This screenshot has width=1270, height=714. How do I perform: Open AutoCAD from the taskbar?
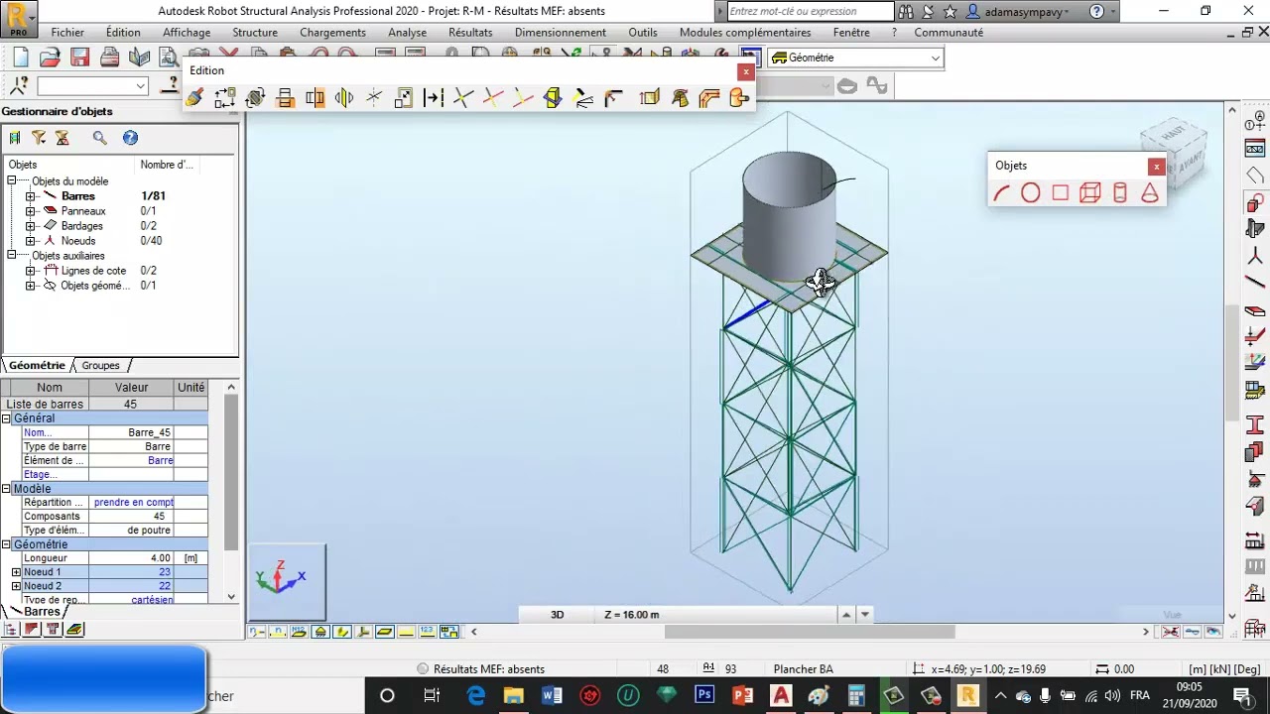[781, 695]
